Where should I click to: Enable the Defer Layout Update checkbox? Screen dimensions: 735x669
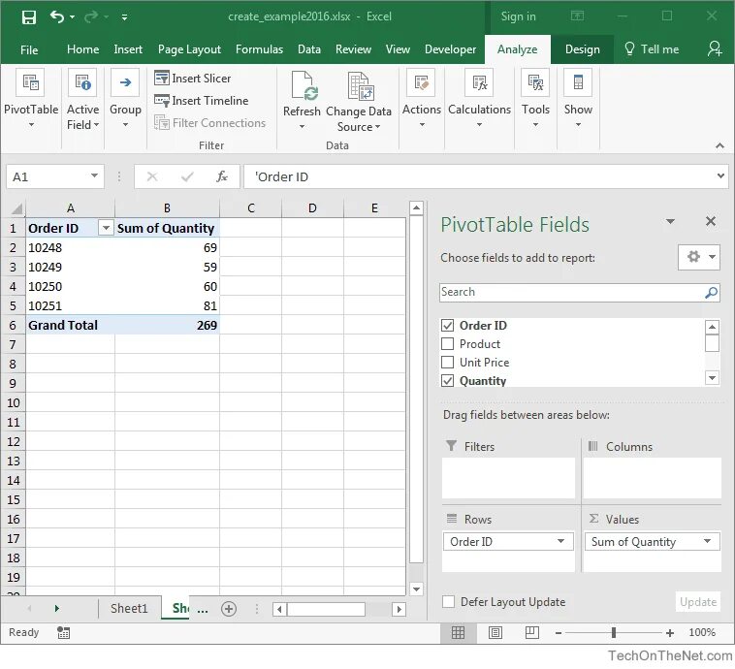pyautogui.click(x=448, y=601)
